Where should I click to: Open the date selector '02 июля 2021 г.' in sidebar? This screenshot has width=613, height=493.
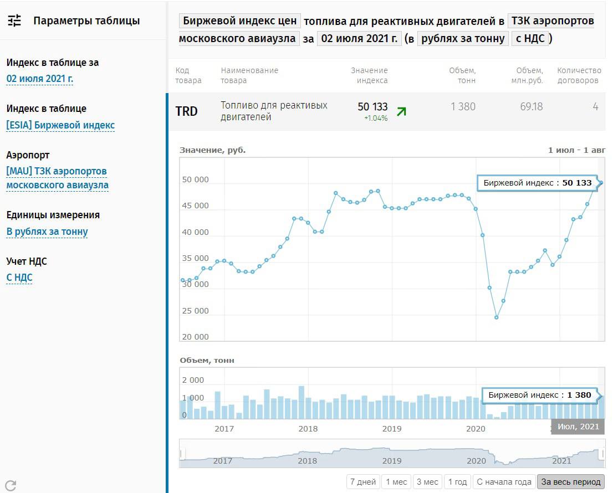[40, 79]
